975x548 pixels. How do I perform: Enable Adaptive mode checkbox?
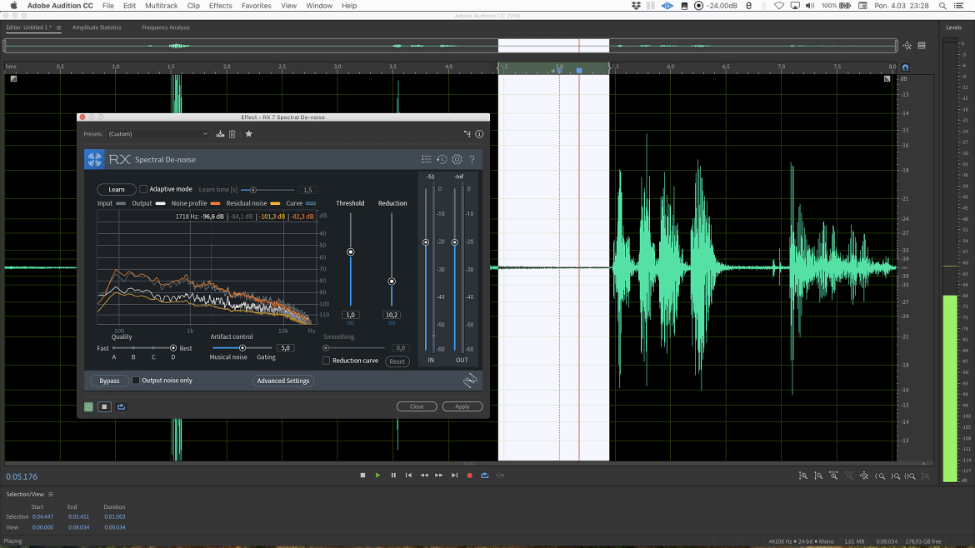click(143, 189)
